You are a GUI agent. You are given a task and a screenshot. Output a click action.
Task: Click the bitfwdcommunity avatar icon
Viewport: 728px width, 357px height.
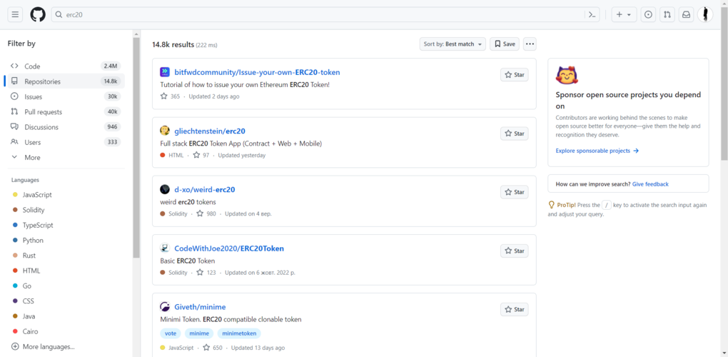(165, 72)
